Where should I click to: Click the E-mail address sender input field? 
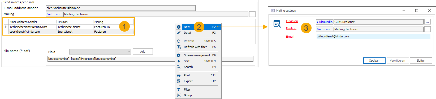click(x=121, y=8)
